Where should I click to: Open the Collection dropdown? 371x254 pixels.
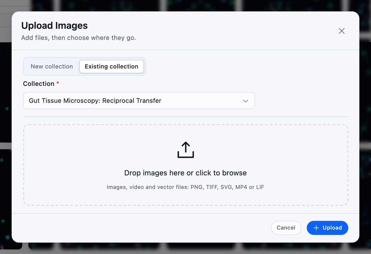click(x=139, y=101)
